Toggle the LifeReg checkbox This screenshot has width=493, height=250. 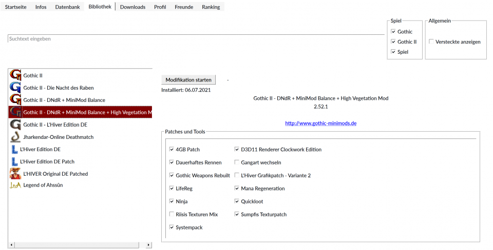pos(172,188)
